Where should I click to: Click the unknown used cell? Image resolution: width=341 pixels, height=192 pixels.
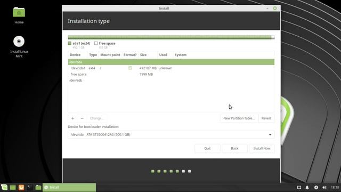[x=165, y=68]
